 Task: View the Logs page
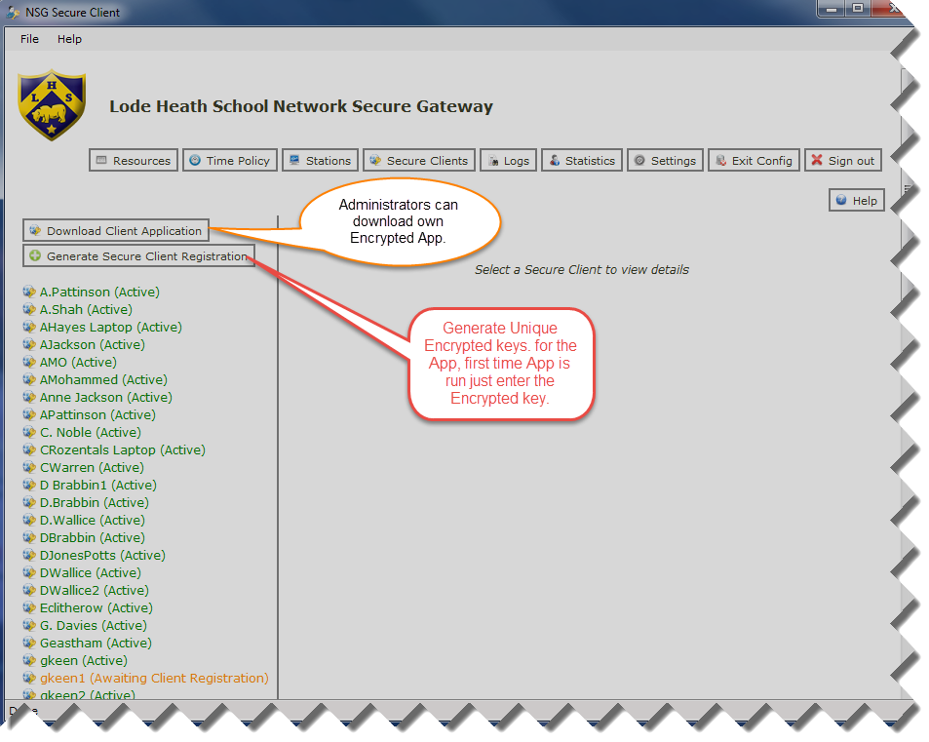(x=508, y=161)
